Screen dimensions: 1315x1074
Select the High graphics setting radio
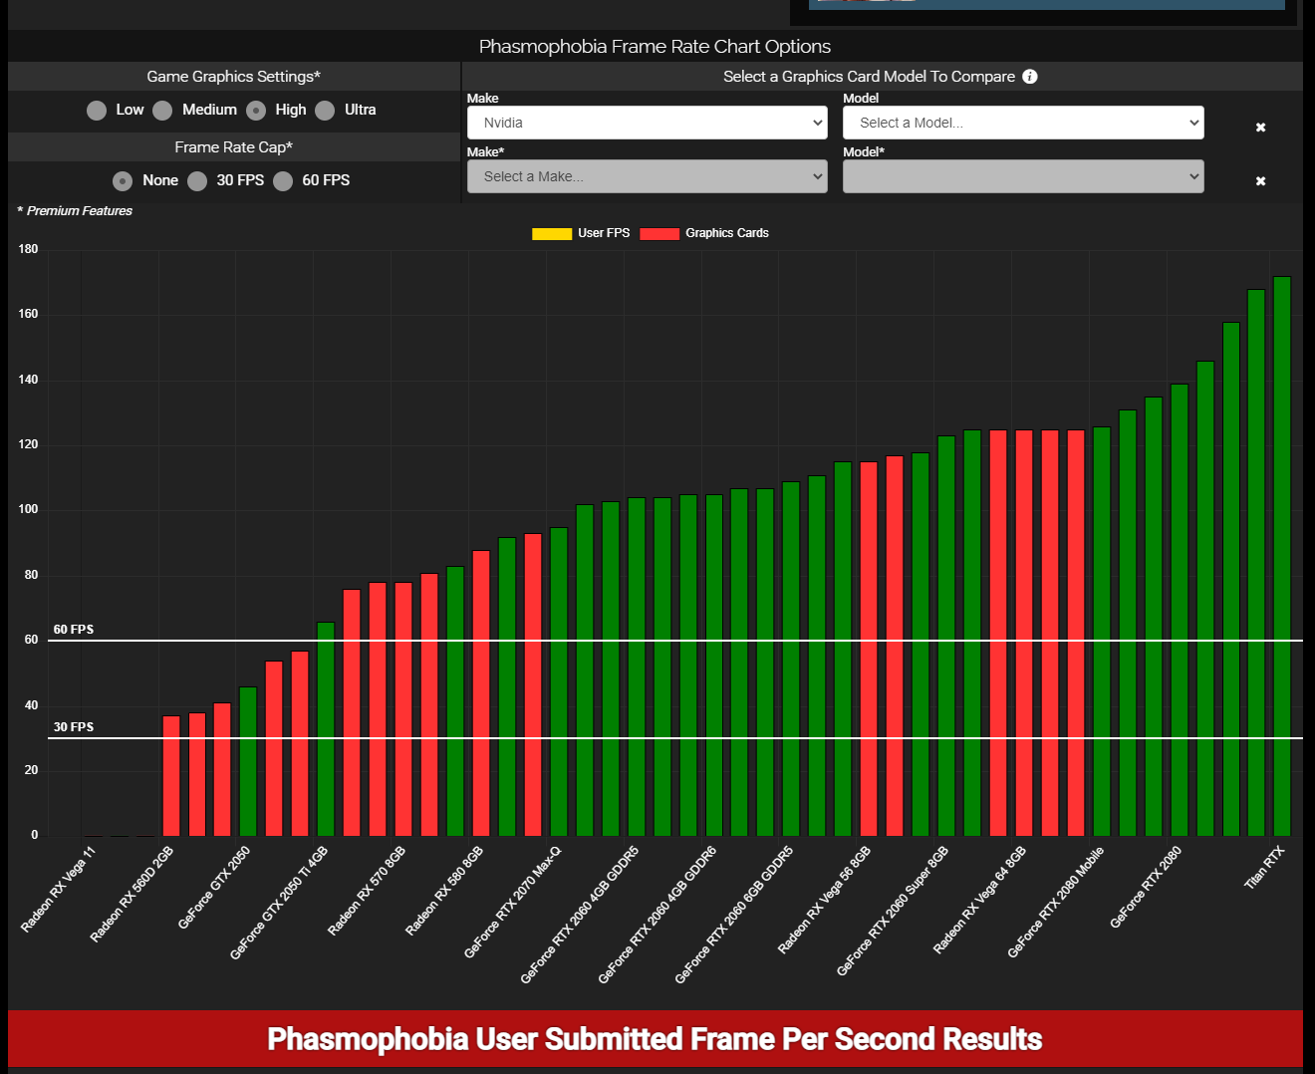tap(256, 111)
